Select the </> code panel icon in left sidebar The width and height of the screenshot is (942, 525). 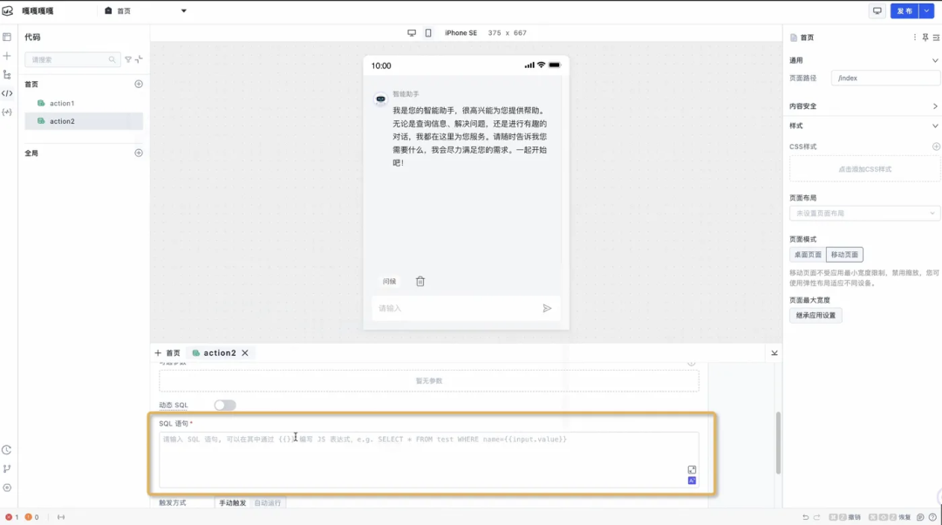coord(7,93)
